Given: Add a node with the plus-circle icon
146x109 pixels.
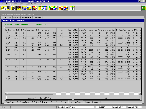Looking at the screenshot, I should click(x=51, y=8).
